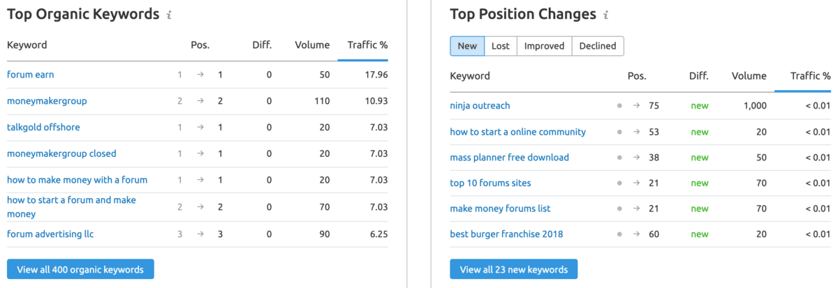Viewport: 838px width, 288px height.
Task: Open the Top Organic Keywords info icon
Action: [x=170, y=15]
